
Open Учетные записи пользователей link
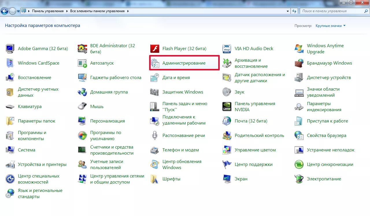click(x=107, y=164)
